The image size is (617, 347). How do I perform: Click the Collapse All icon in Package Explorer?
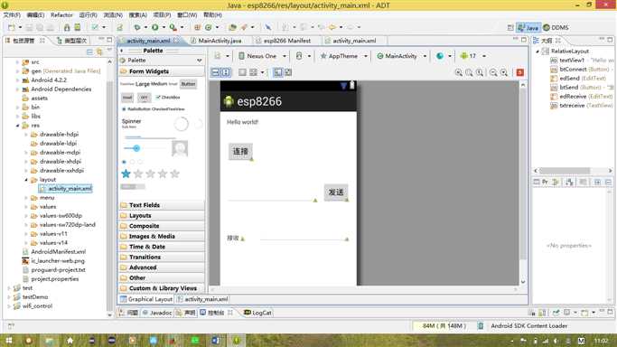89,52
